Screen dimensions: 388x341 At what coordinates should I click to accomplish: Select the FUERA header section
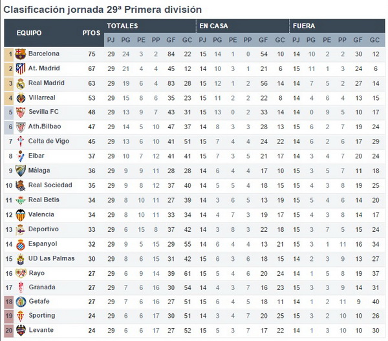click(338, 26)
